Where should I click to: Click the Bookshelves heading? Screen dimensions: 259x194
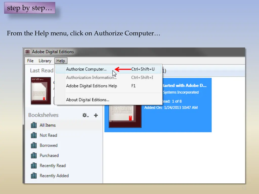(x=43, y=115)
